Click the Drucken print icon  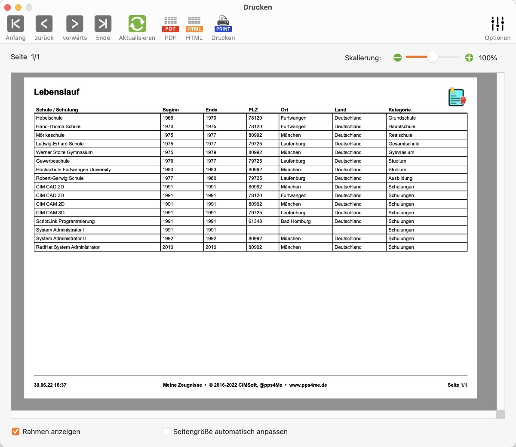(x=223, y=24)
